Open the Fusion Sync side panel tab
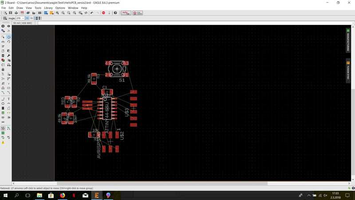 348,71
